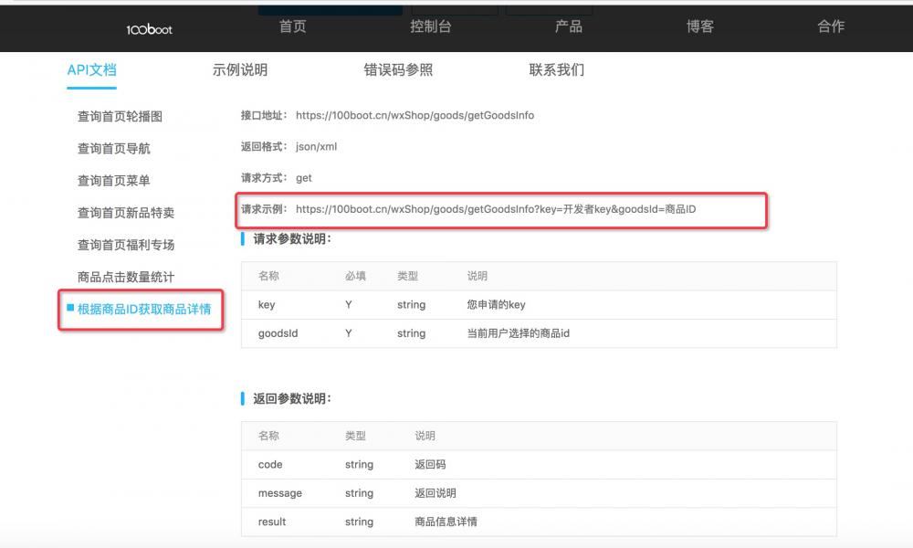Viewport: 913px width, 548px height.
Task: Switch to the 错误码参照 tab
Action: pyautogui.click(x=398, y=70)
